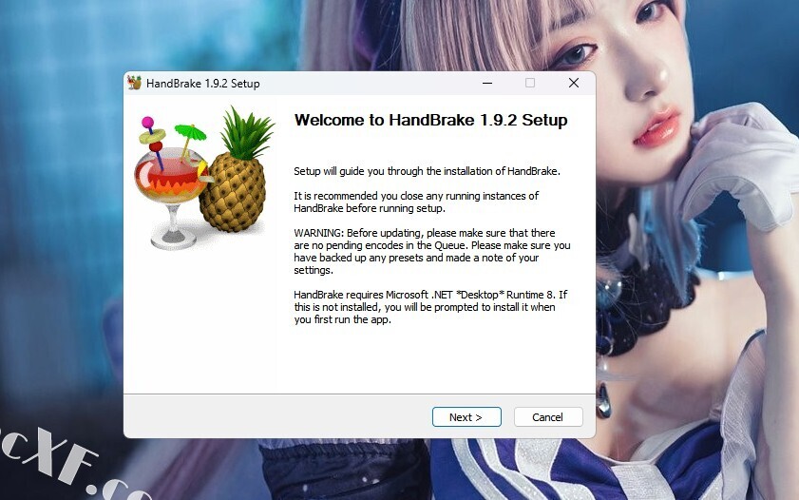Click the desktop wallpaper outside the dialog
Image resolution: width=799 pixels, height=500 pixels.
point(61,203)
